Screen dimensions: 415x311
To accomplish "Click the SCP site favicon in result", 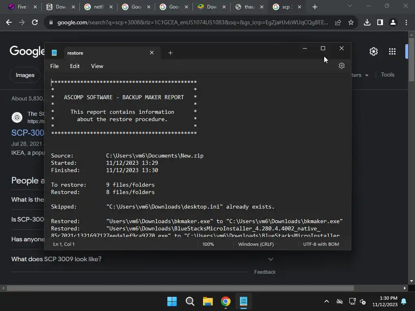I will (17, 117).
